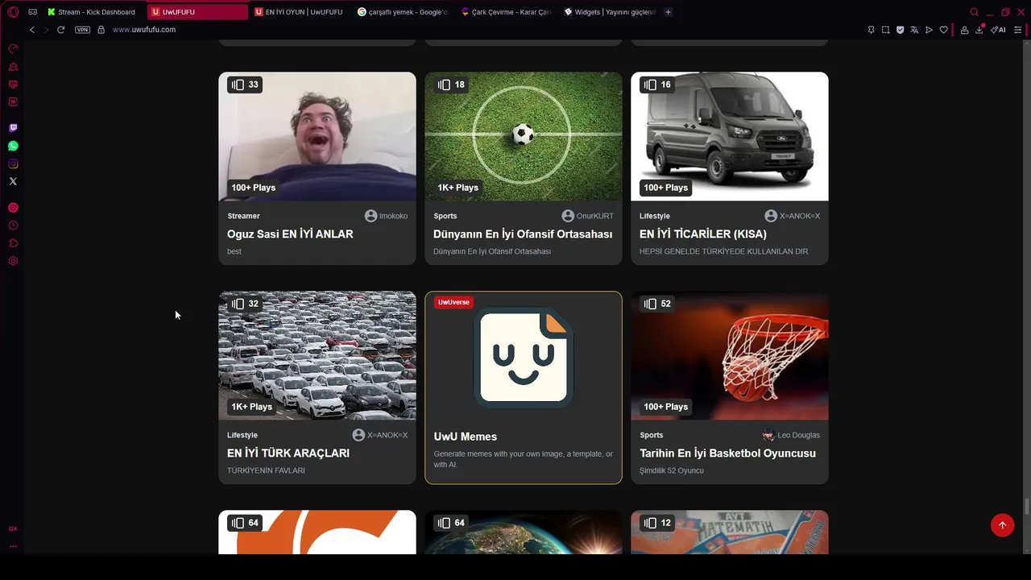Open the Ford Transit van thumbnail
The width and height of the screenshot is (1031, 580).
pyautogui.click(x=730, y=136)
